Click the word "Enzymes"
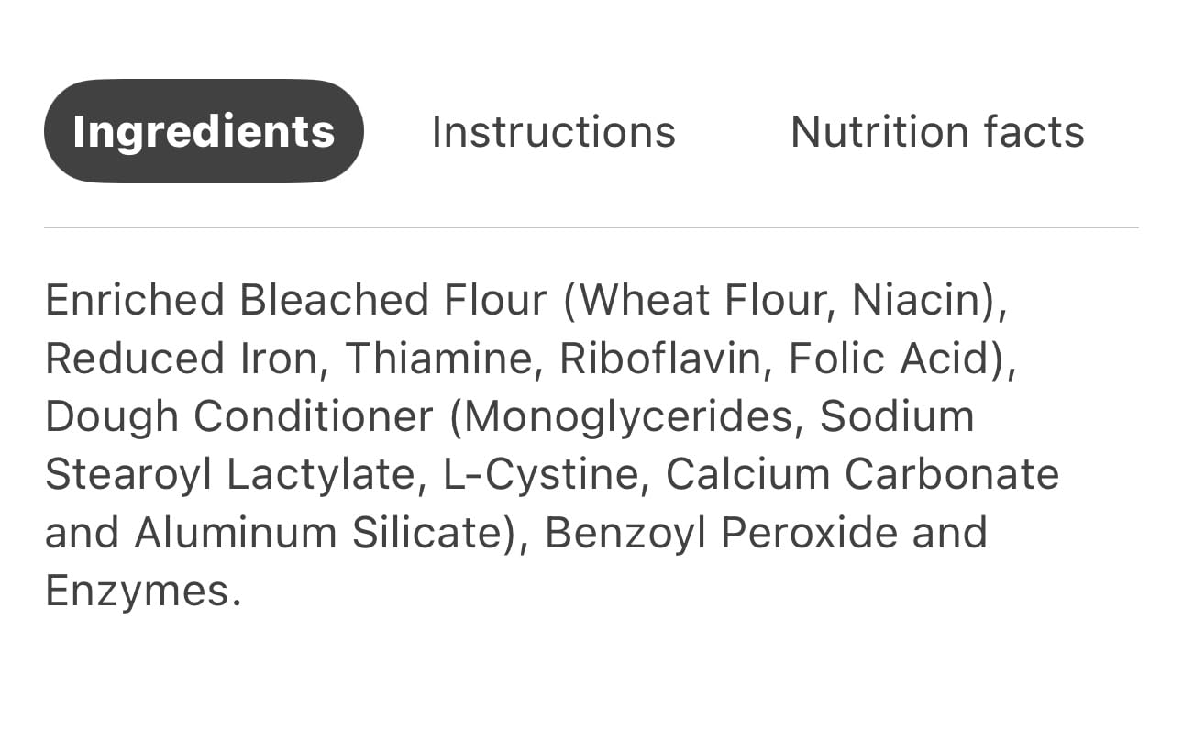This screenshot has height=741, width=1183. point(136,592)
